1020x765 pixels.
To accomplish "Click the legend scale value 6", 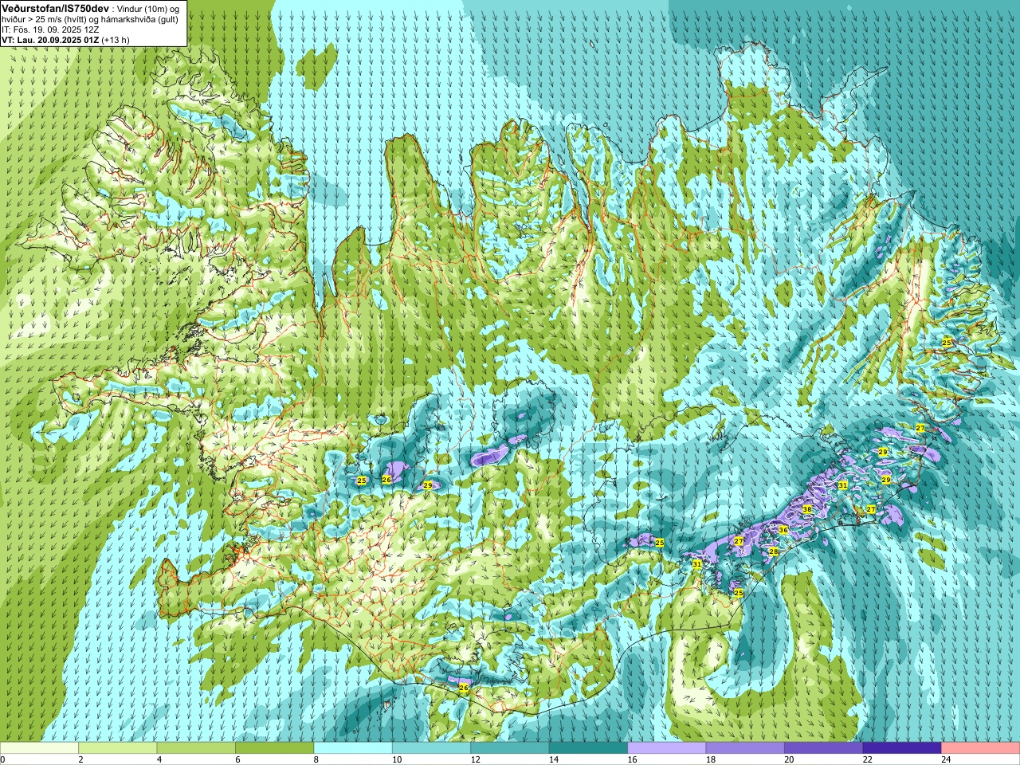I will 237,759.
